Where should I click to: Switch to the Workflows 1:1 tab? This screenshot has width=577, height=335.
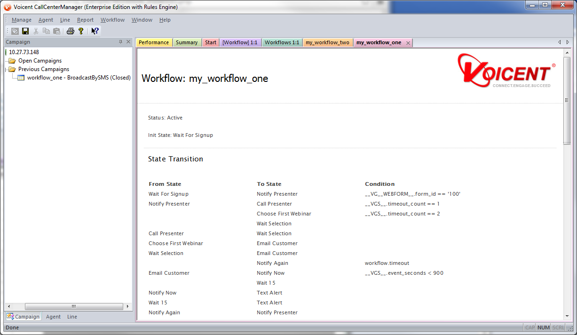(x=282, y=42)
